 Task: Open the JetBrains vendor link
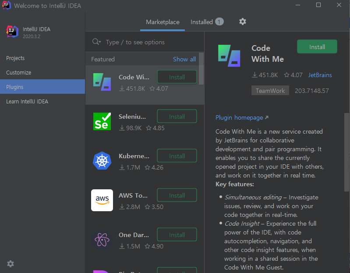coord(320,75)
